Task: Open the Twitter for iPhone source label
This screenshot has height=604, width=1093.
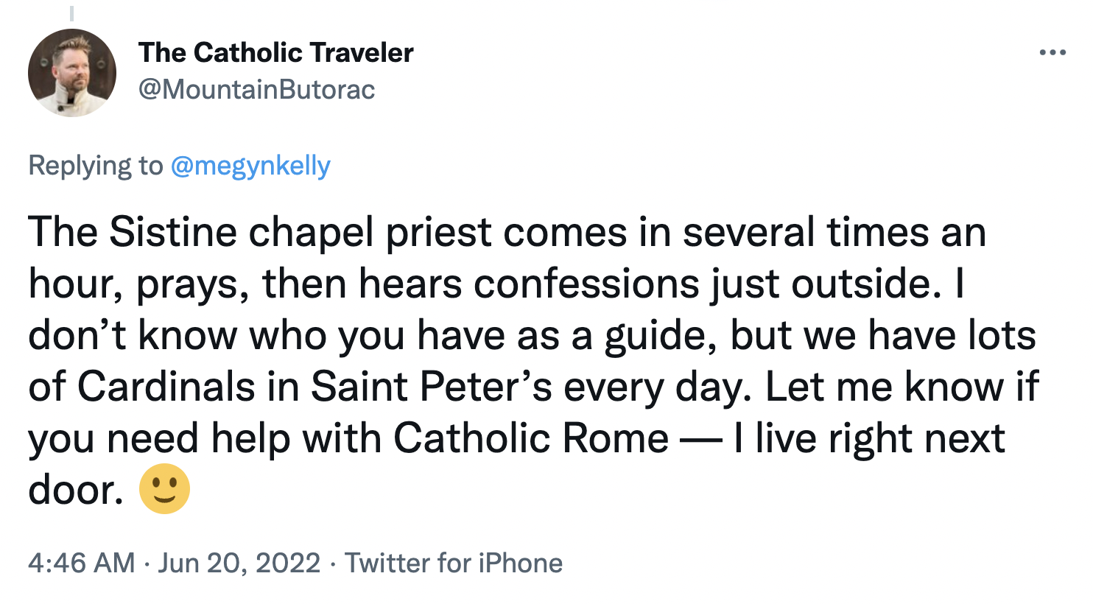Action: click(x=454, y=563)
